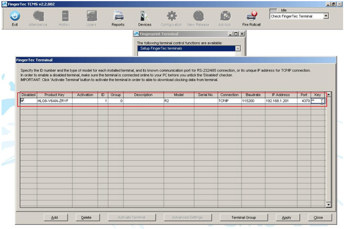Click the Group column header
Viewport: 345px width, 229px height.
point(115,95)
